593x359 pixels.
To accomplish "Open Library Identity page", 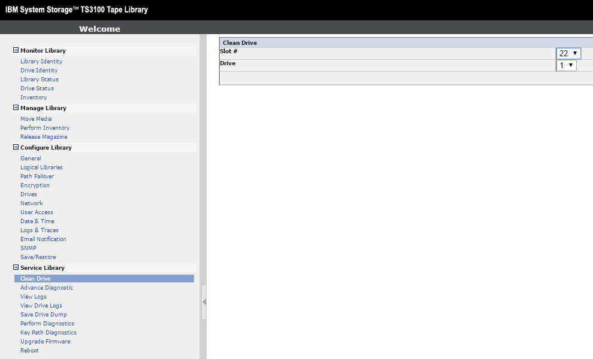I will click(x=41, y=61).
